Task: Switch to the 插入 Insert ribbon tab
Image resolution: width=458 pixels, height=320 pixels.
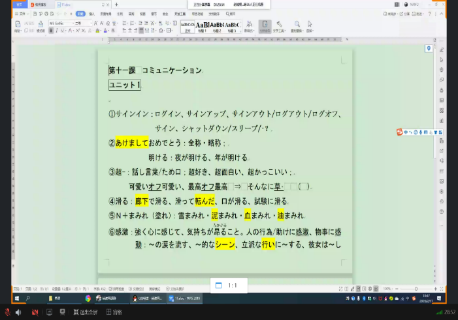Action: point(91,13)
